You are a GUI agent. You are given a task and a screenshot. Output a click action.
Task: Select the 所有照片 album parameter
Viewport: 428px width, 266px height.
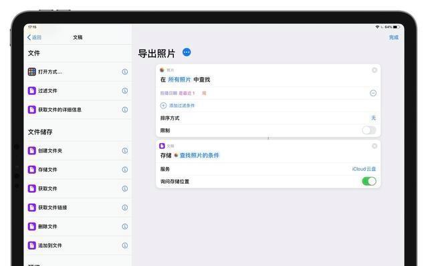179,80
